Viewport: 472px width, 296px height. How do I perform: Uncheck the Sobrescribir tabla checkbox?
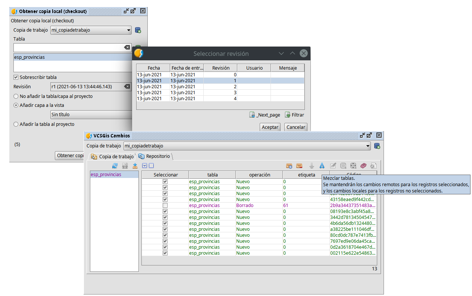(16, 77)
